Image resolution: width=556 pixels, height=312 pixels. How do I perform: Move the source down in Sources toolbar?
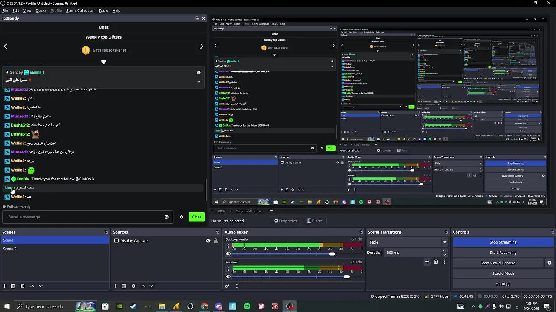pos(151,286)
